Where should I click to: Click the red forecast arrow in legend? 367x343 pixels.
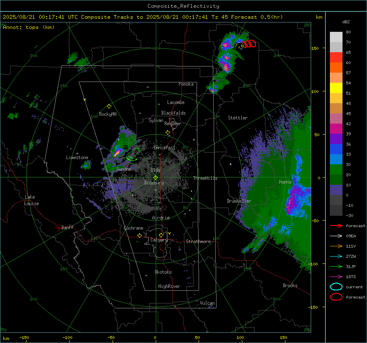tap(336, 226)
